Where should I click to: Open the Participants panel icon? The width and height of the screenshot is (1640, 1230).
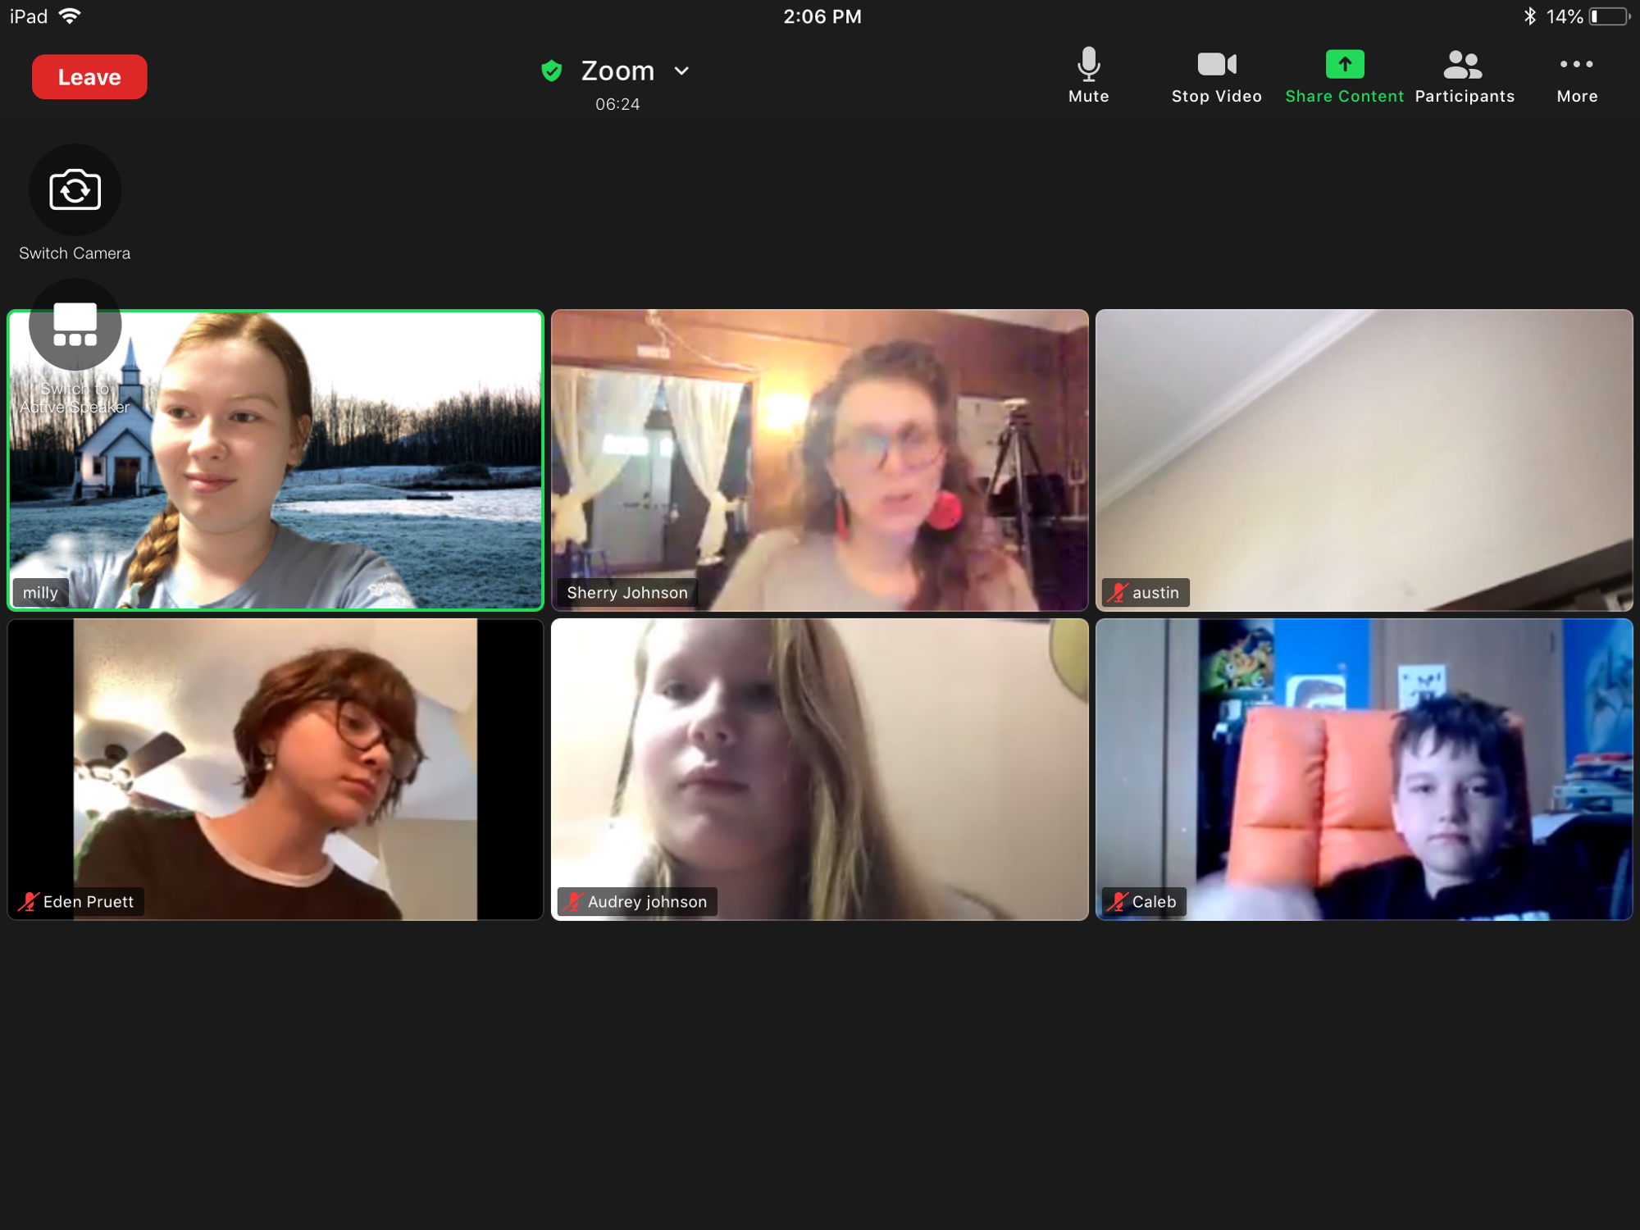tap(1464, 65)
